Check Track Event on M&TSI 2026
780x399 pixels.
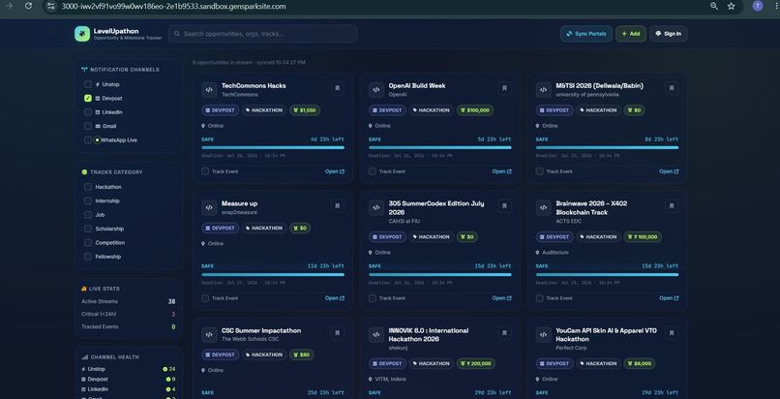(x=539, y=171)
